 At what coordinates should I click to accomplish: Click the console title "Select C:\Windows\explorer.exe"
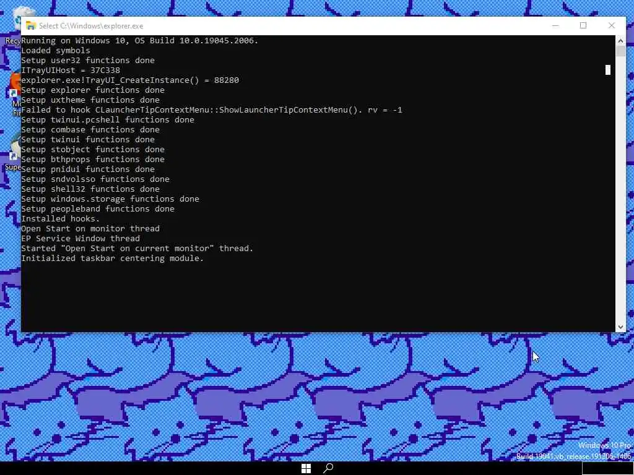91,26
